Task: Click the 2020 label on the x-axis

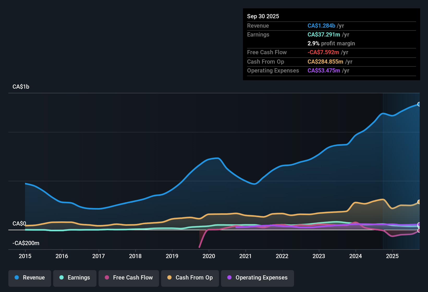Action: click(209, 256)
